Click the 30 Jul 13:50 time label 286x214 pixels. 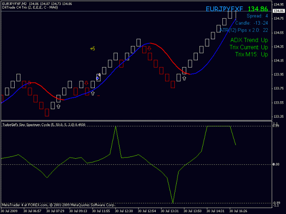pyautogui.click(x=193, y=211)
